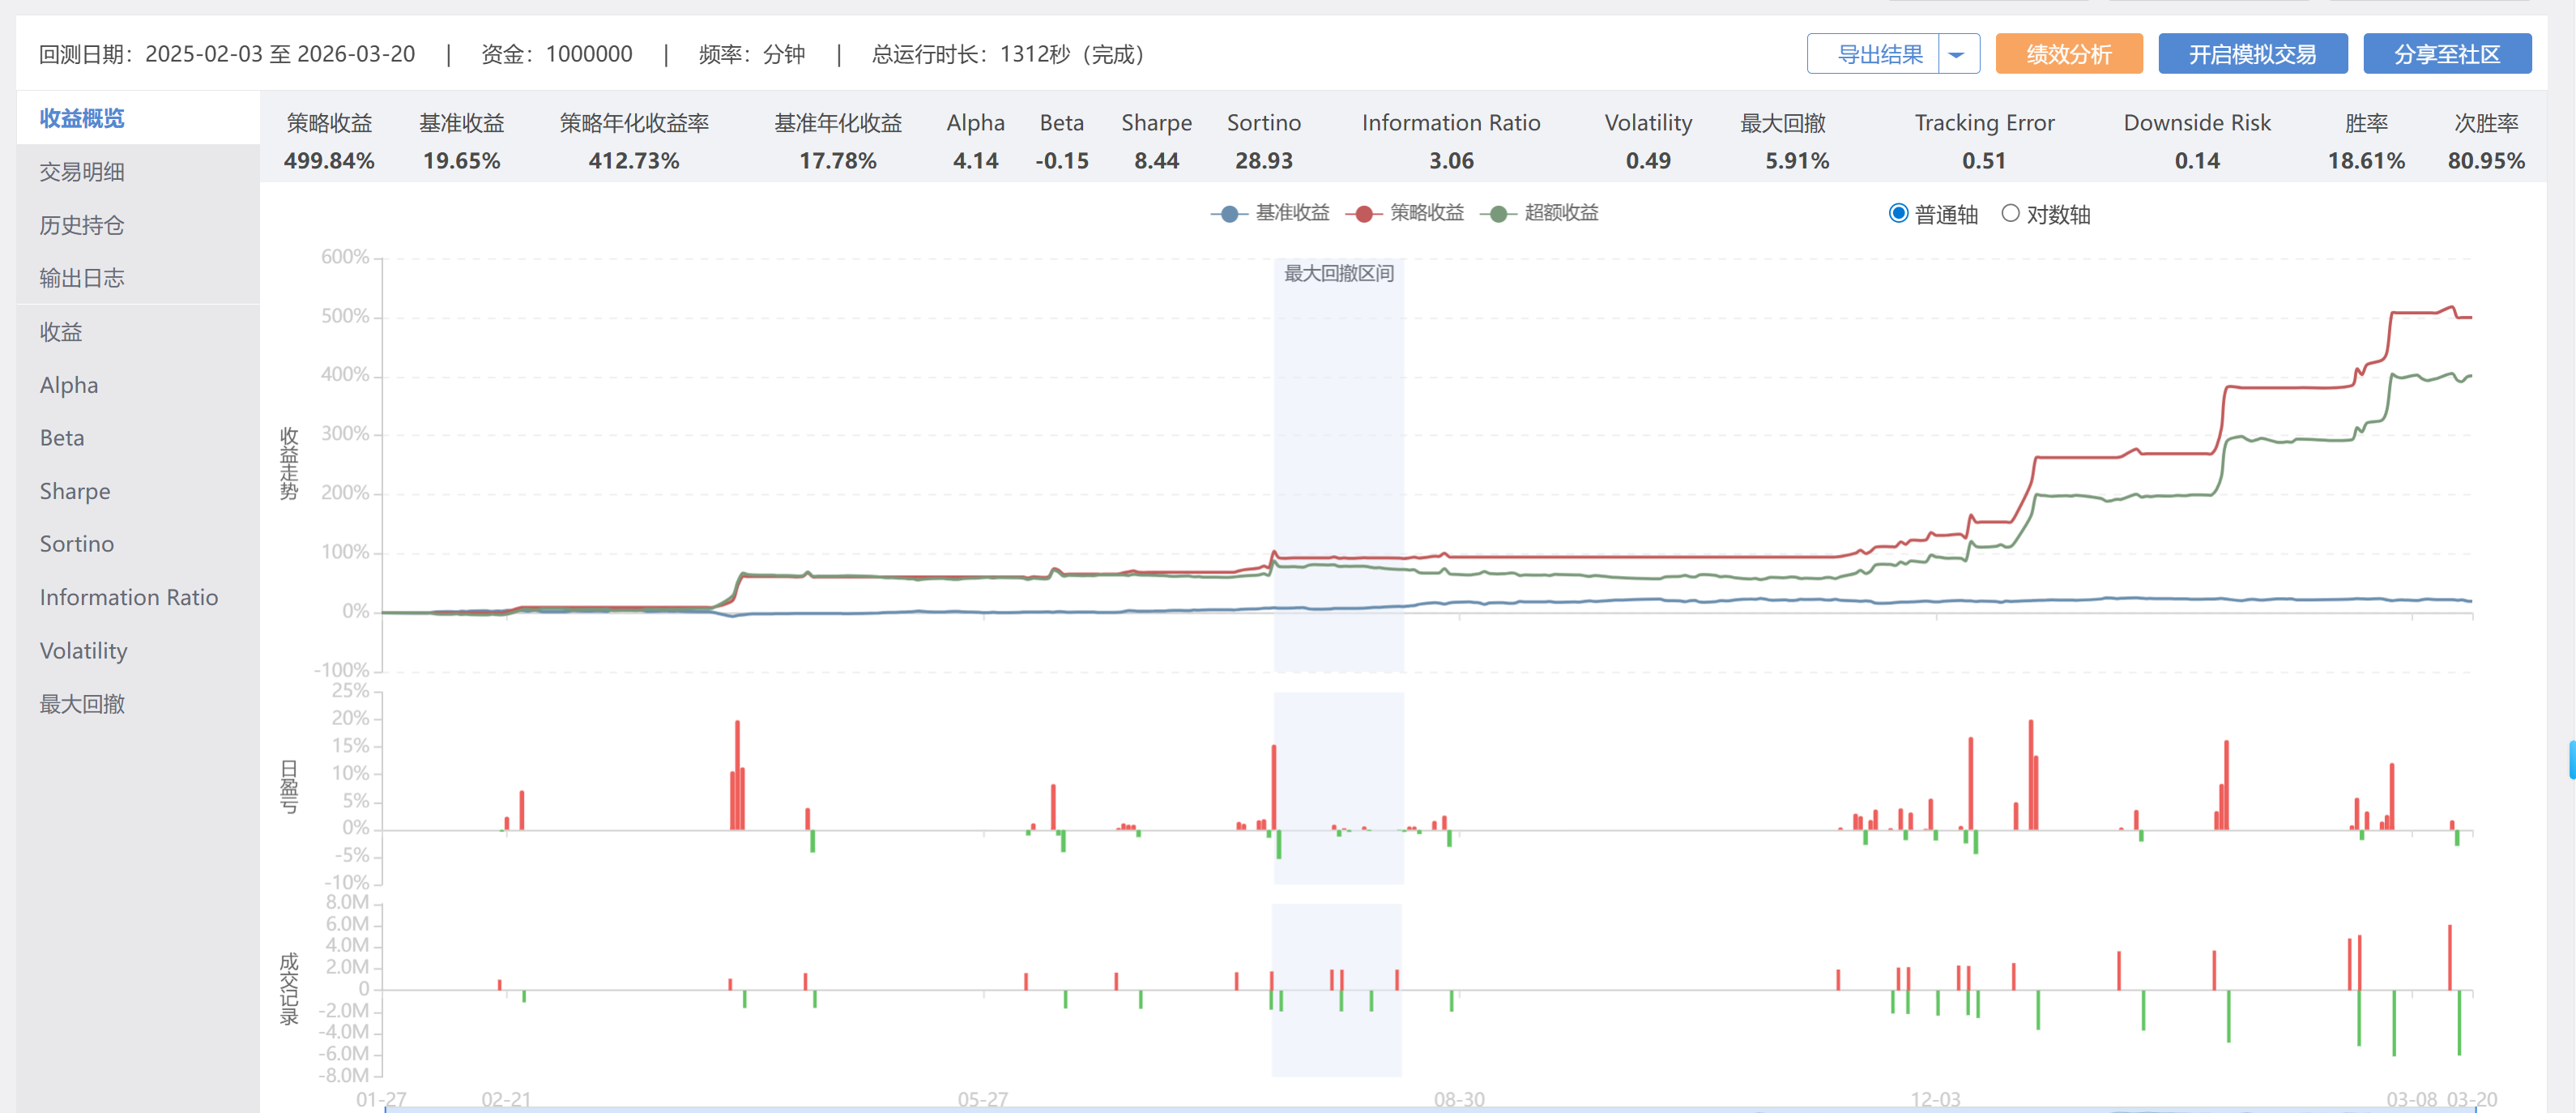Toggle 基准收益 legend marker
Viewport: 2576px width, 1113px height.
tap(1229, 213)
